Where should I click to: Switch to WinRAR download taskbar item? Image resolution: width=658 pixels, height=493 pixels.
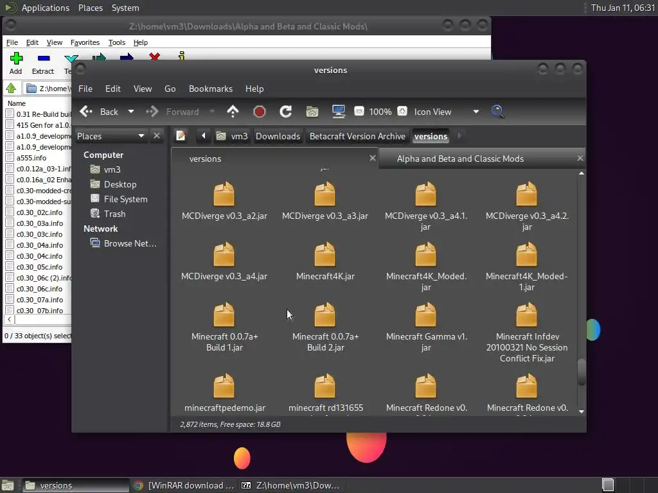point(184,485)
